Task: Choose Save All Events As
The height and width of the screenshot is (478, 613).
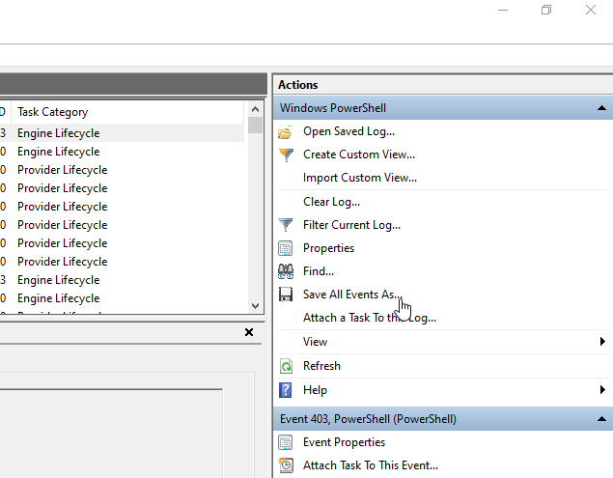Action: point(352,295)
